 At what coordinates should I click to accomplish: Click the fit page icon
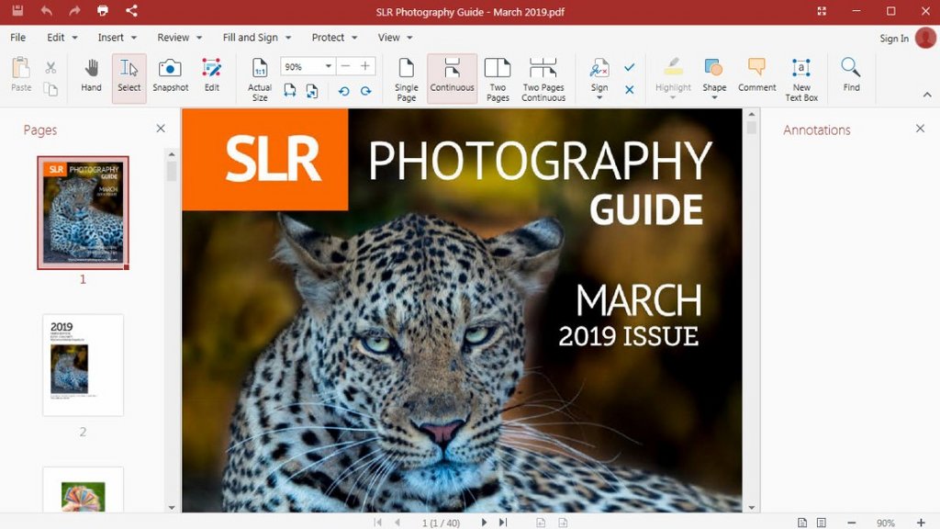click(312, 91)
